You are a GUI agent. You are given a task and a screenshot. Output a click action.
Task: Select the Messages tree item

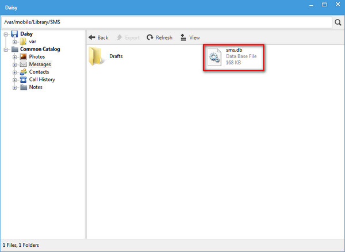40,64
